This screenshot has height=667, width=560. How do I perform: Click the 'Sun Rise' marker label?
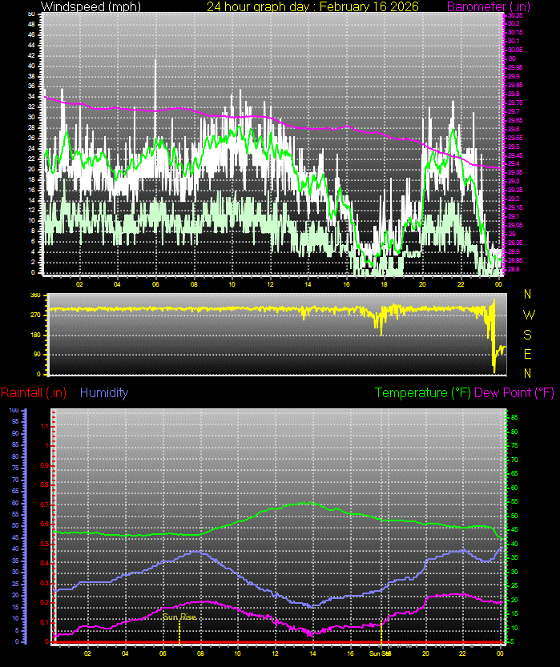click(179, 617)
